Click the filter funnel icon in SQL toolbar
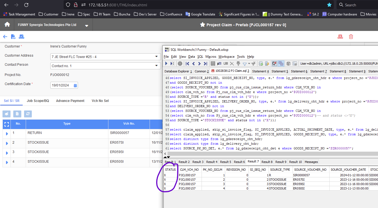This screenshot has width=378, height=208. [x=245, y=64]
